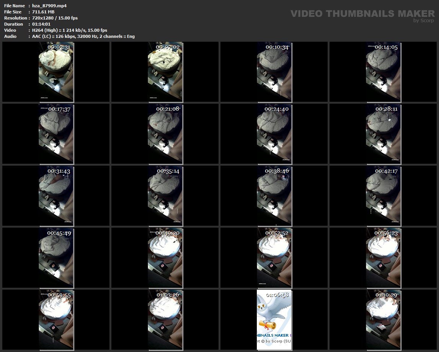Choose the frame marked 00:28:11
Viewport: 439px width, 352px height.
point(384,134)
